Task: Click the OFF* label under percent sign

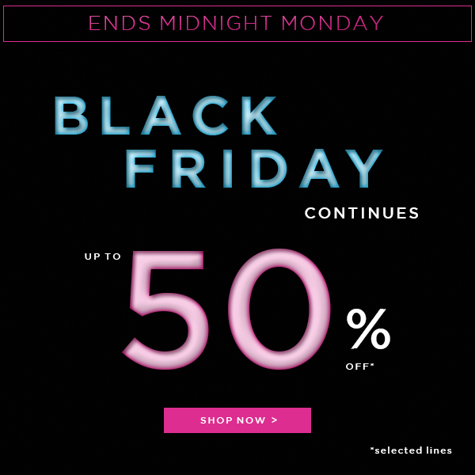Action: pos(360,367)
